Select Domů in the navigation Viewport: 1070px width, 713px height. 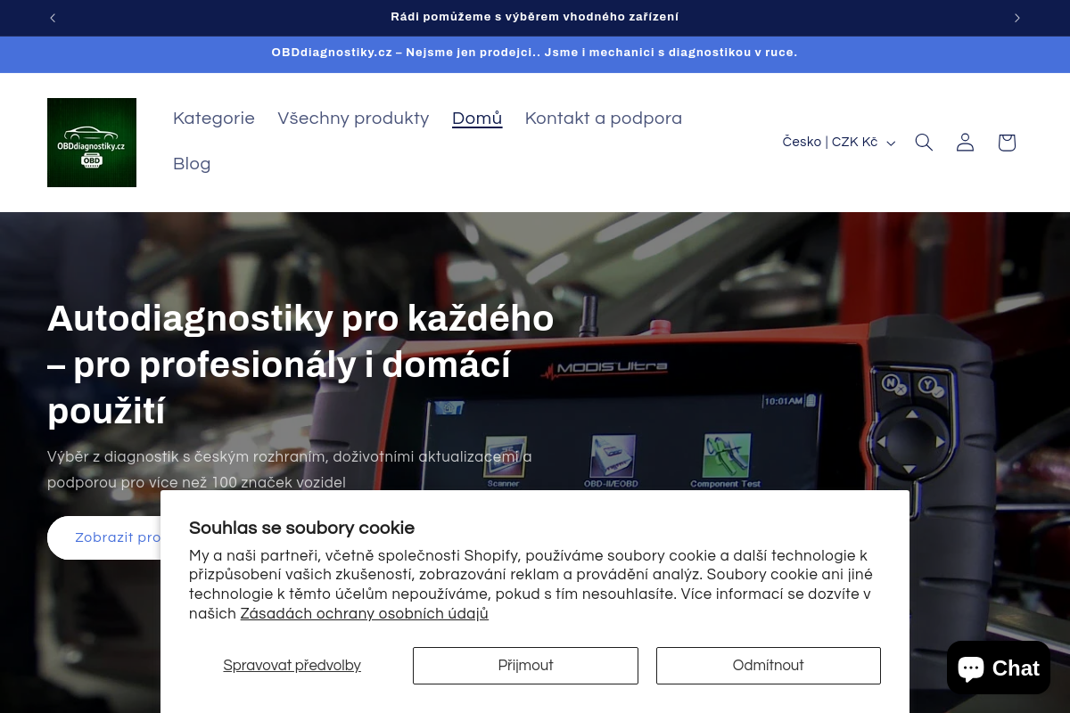(x=477, y=119)
